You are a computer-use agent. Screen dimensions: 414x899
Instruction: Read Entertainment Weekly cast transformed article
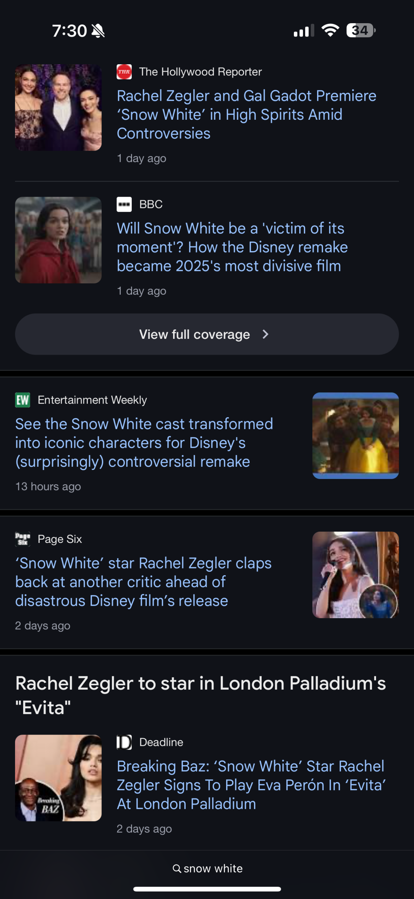click(x=144, y=442)
